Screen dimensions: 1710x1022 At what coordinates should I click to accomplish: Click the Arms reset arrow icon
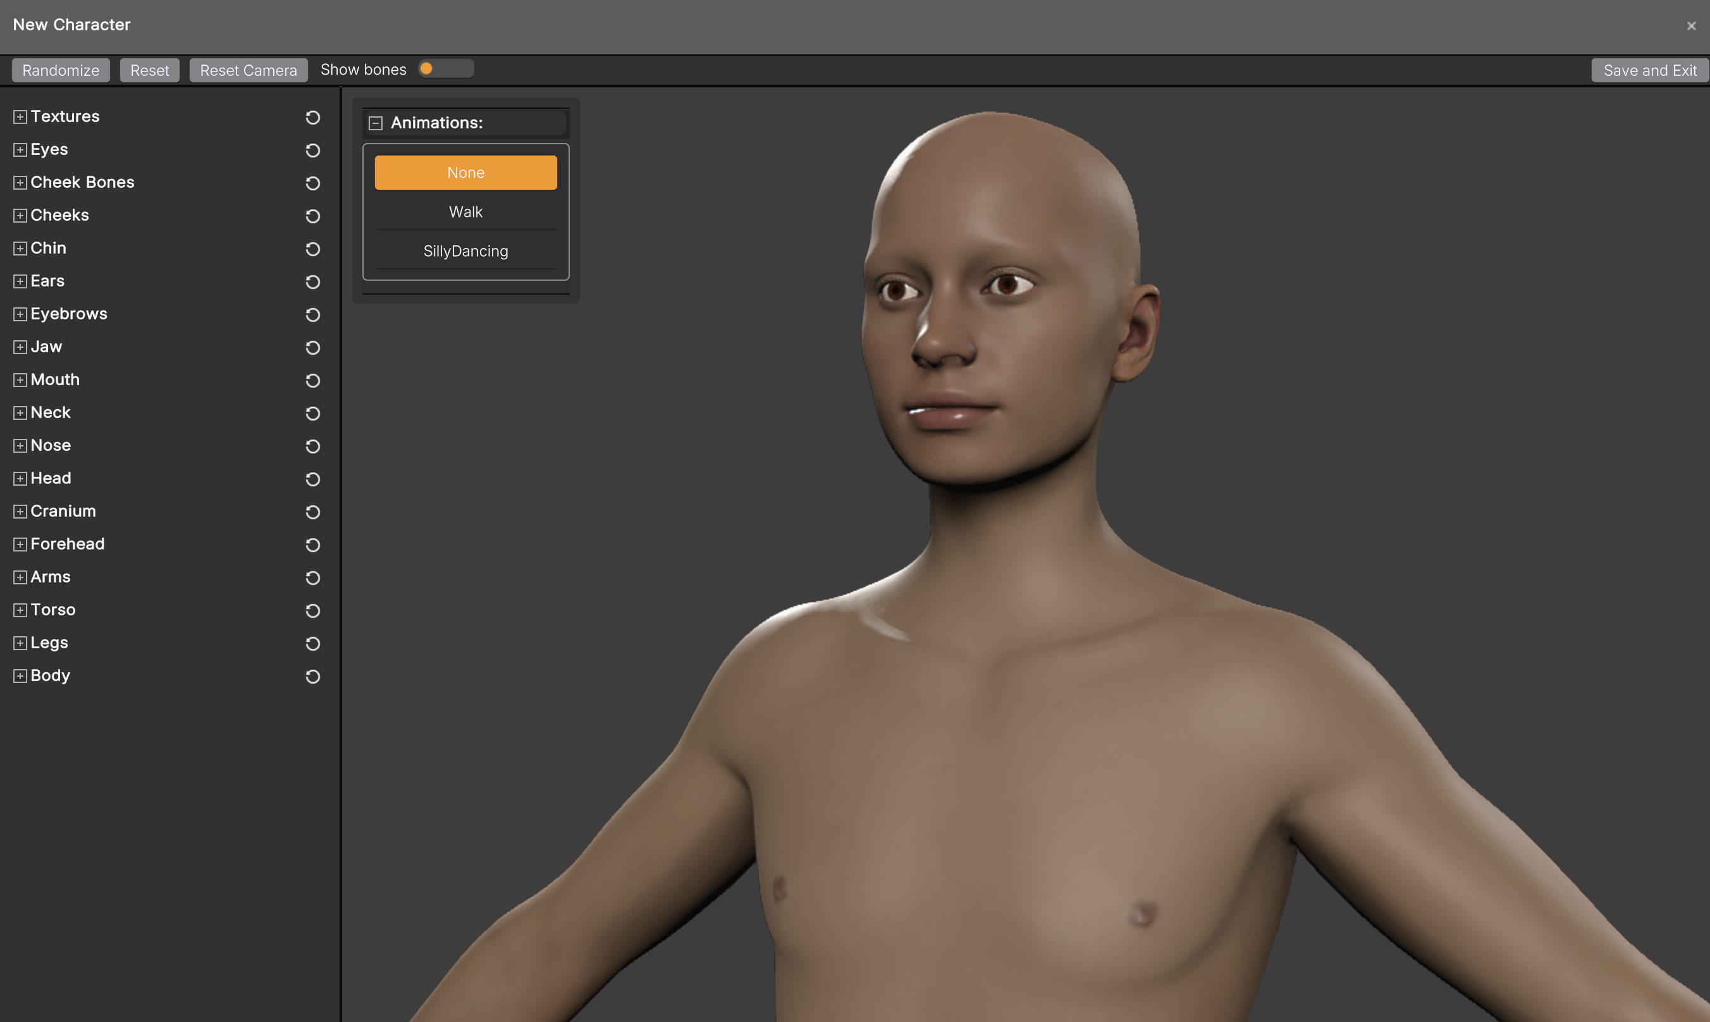[x=312, y=578]
